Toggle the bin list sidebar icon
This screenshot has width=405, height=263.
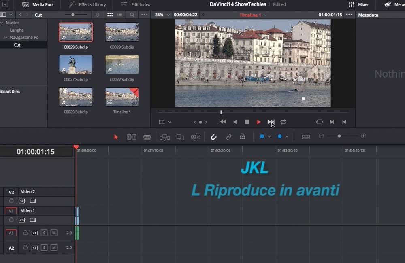tap(3, 15)
